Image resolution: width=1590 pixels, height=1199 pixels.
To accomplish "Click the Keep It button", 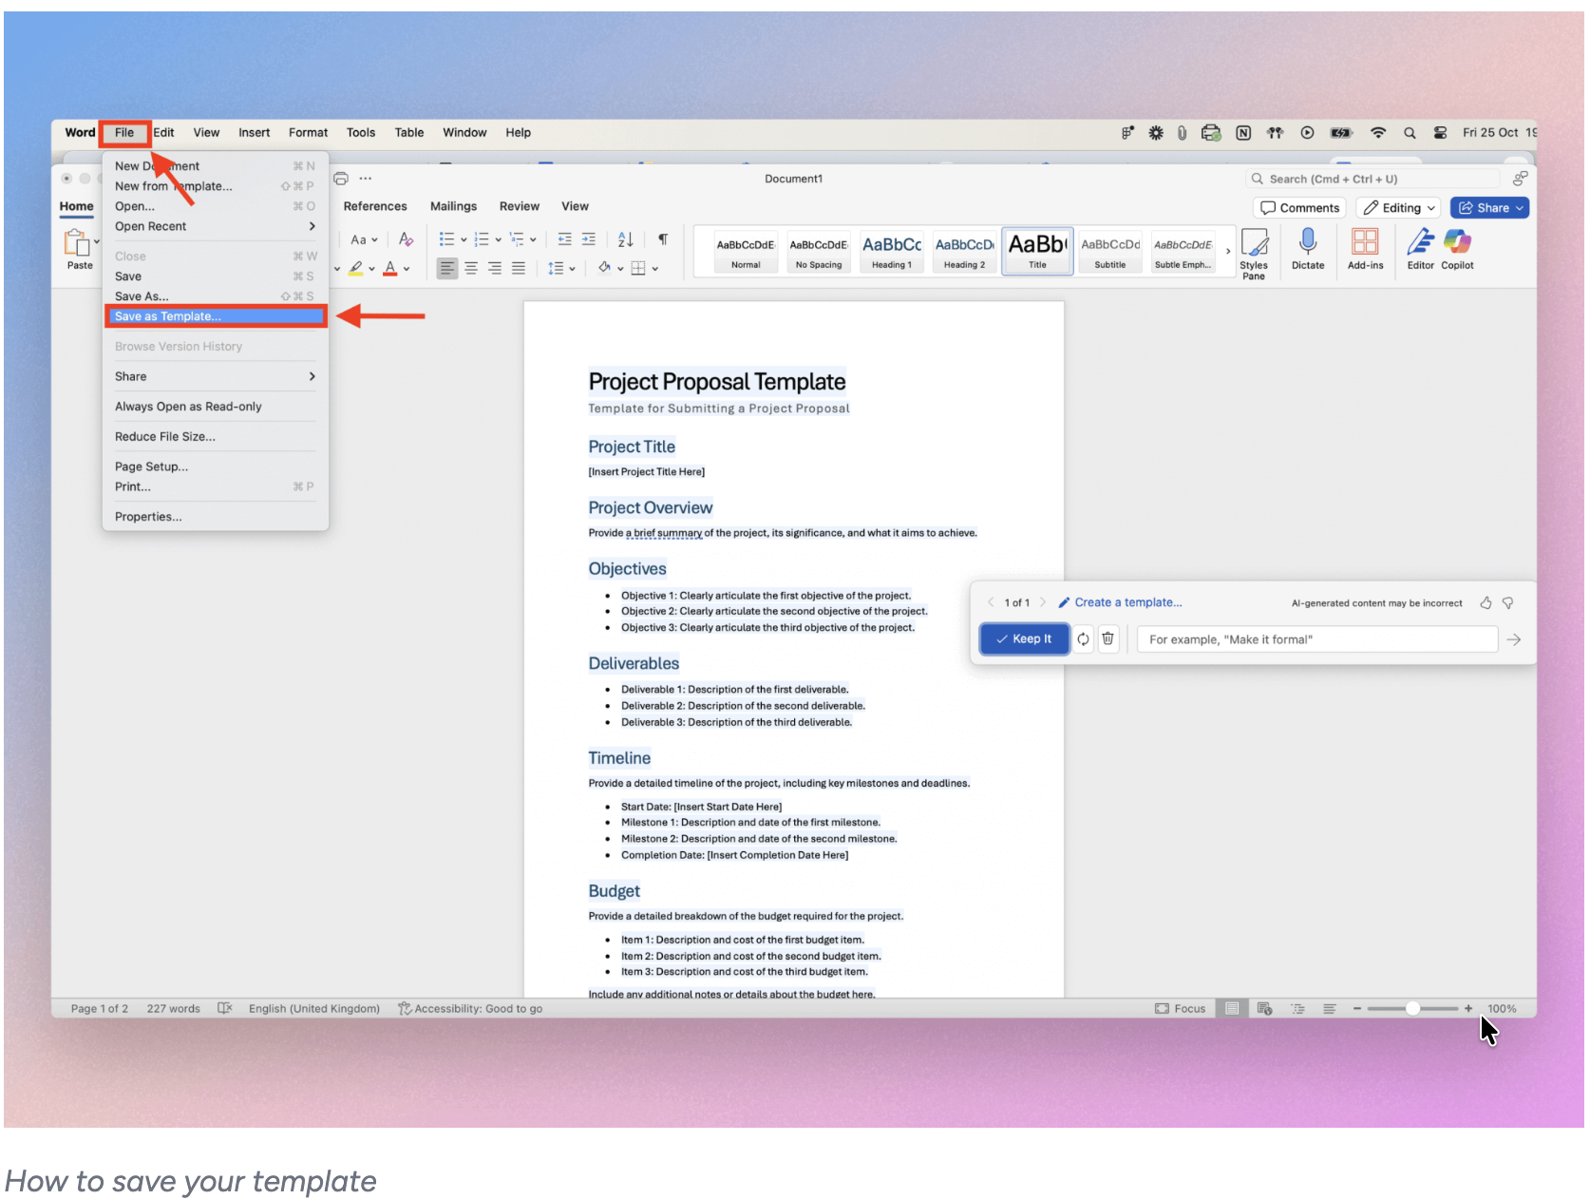I will [1024, 639].
